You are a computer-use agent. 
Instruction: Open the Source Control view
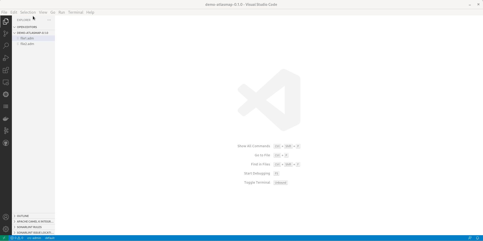coord(6,34)
